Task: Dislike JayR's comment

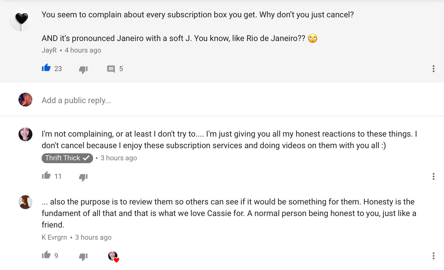Action: click(83, 69)
